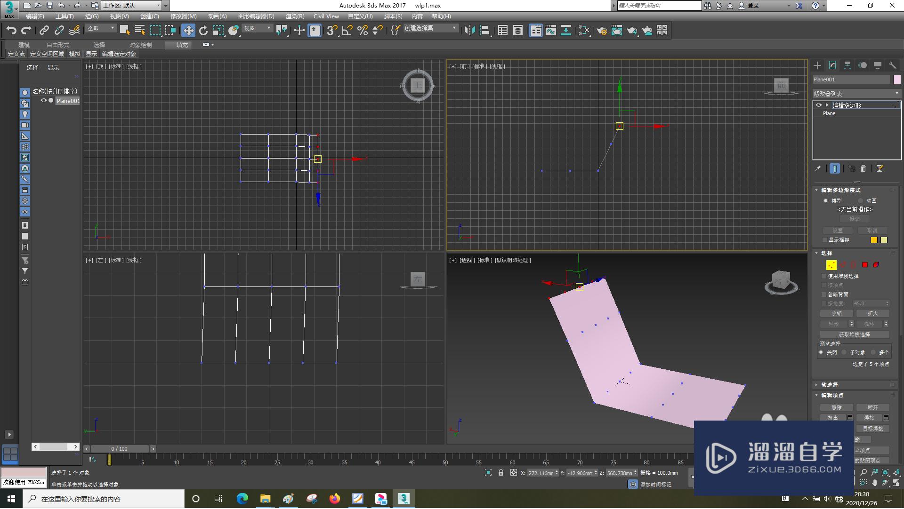Click the Bind to Space Warp icon

74,31
